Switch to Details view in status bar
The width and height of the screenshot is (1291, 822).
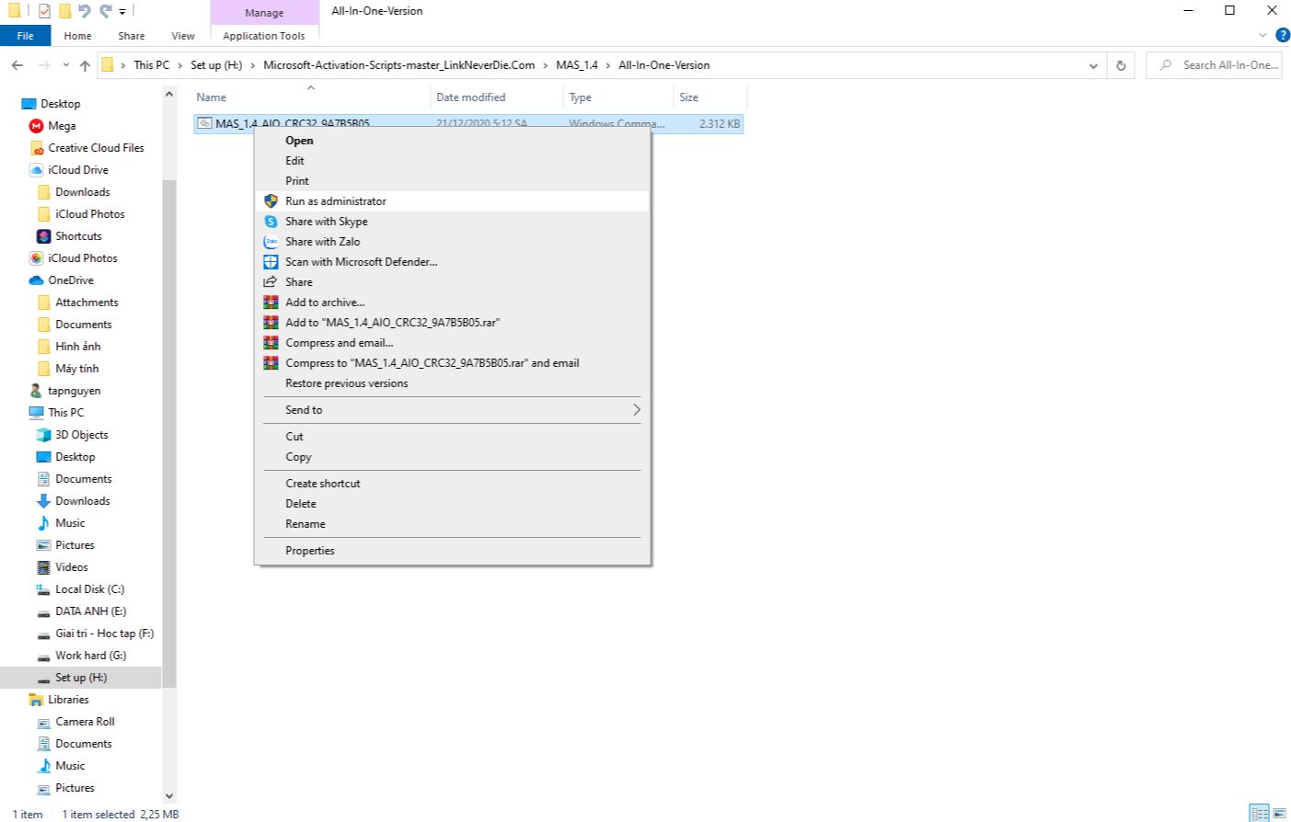(1259, 813)
